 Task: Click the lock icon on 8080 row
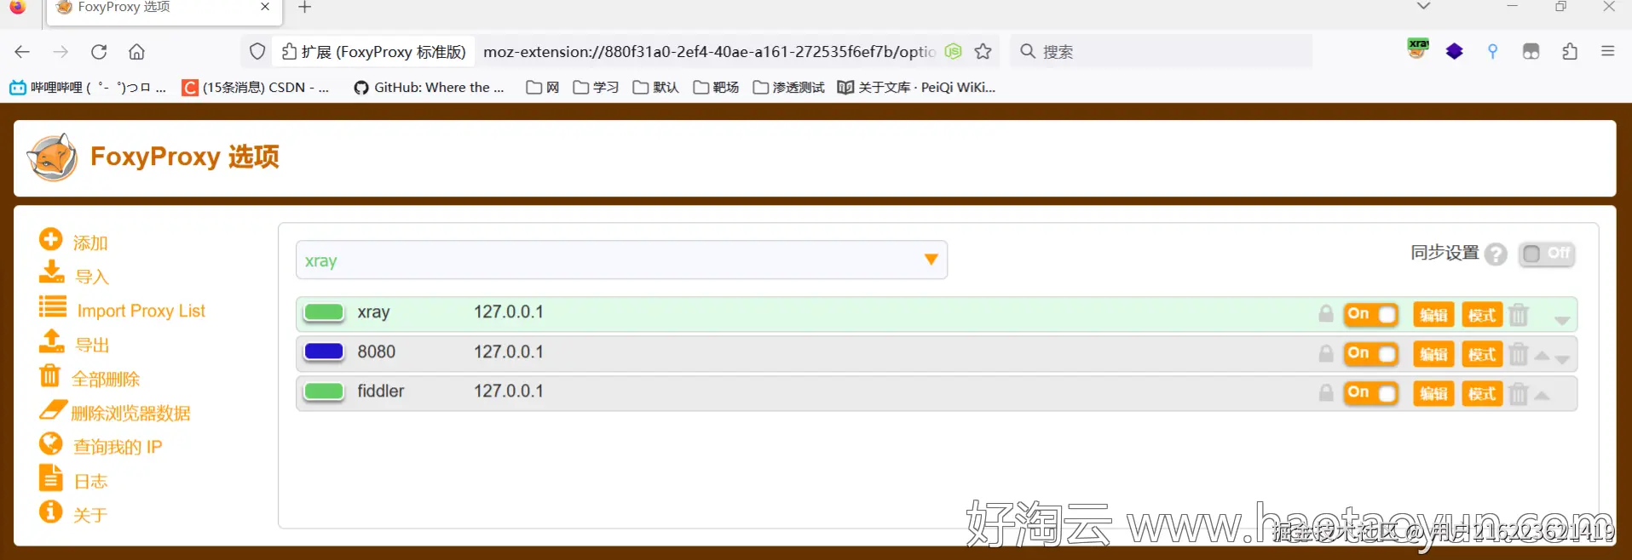(1326, 353)
